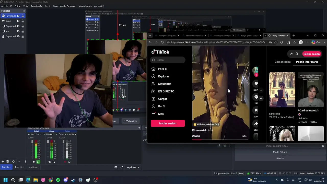Open Edge settings and more menu
This screenshot has height=184, width=327.
(x=307, y=42)
